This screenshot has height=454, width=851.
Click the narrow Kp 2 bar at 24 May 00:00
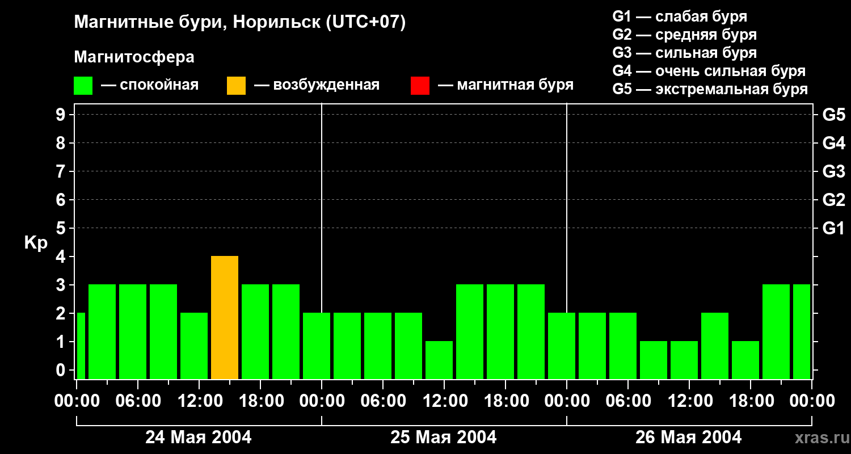coord(81,346)
